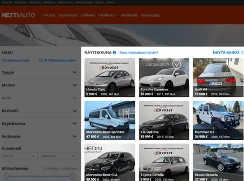
Task: Click the info icon next to Näyteikkuna
Action: pyautogui.click(x=114, y=52)
